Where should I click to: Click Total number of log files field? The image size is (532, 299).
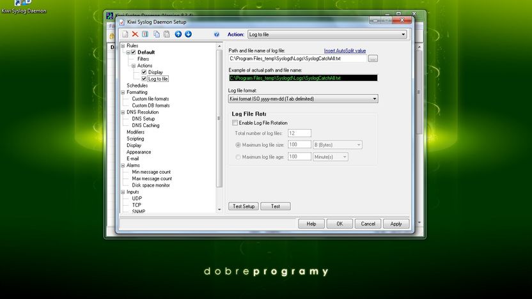coord(300,134)
